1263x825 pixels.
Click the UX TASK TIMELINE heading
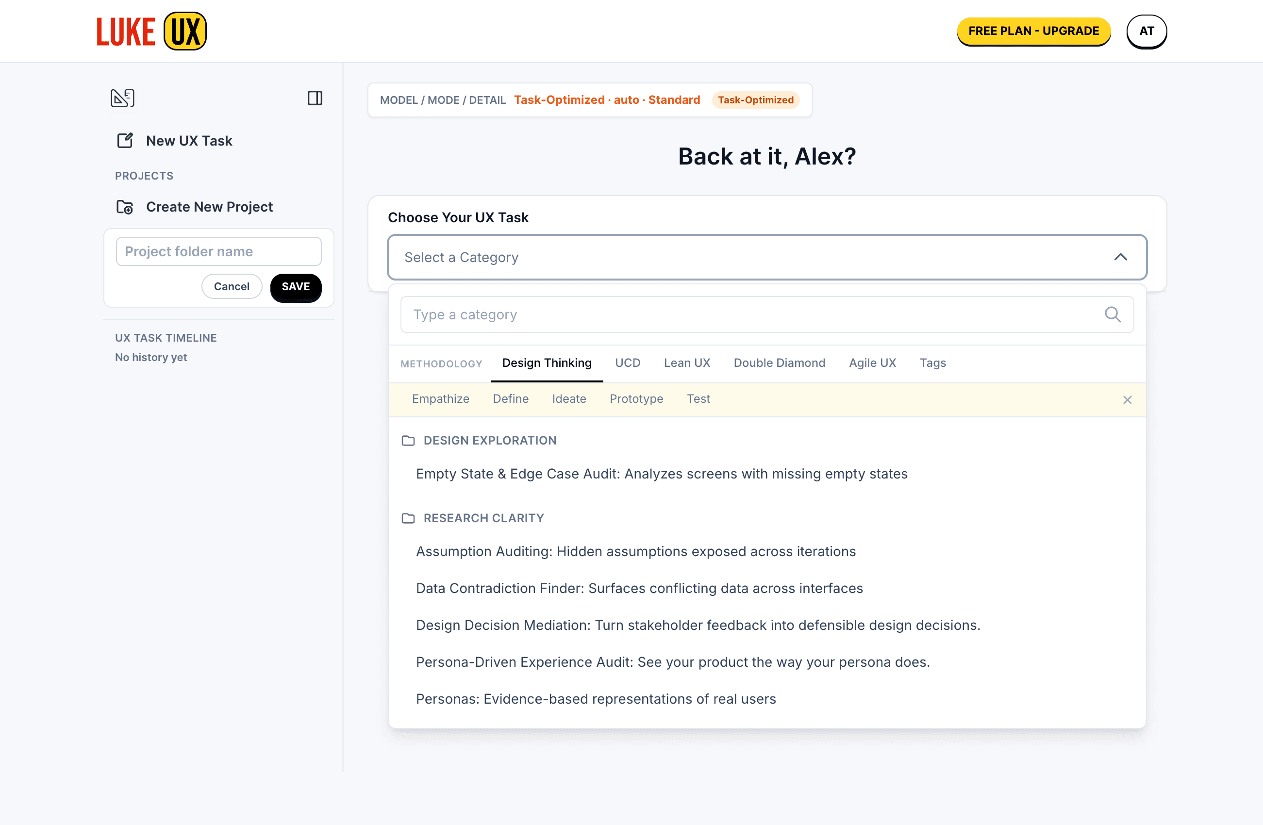click(x=166, y=338)
